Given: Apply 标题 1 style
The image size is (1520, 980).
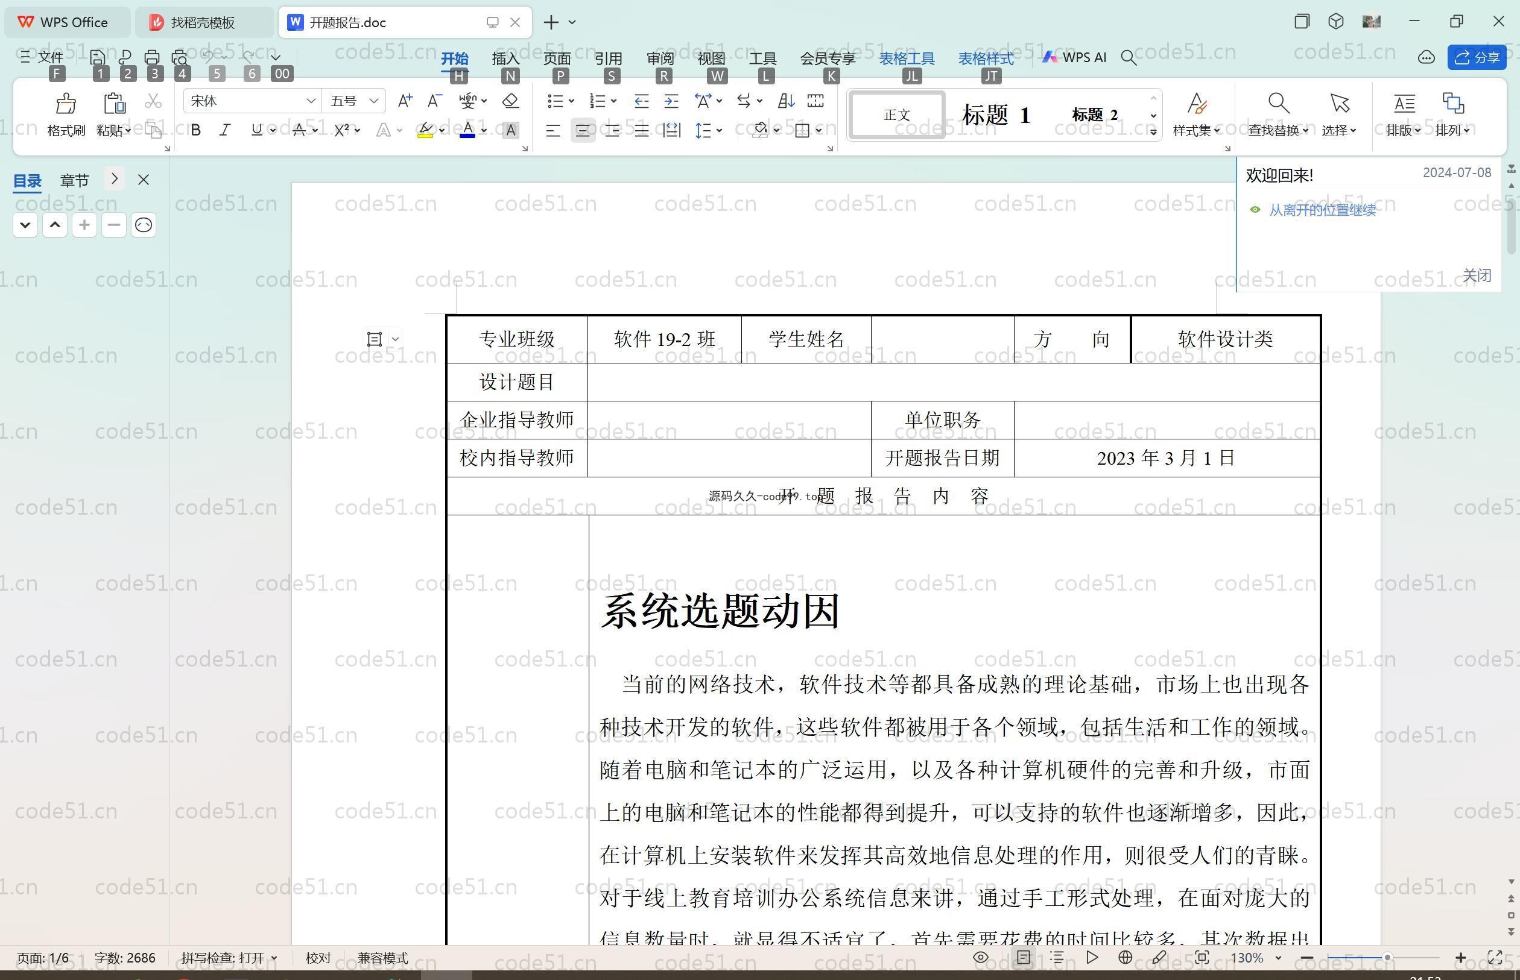Looking at the screenshot, I should [x=996, y=115].
